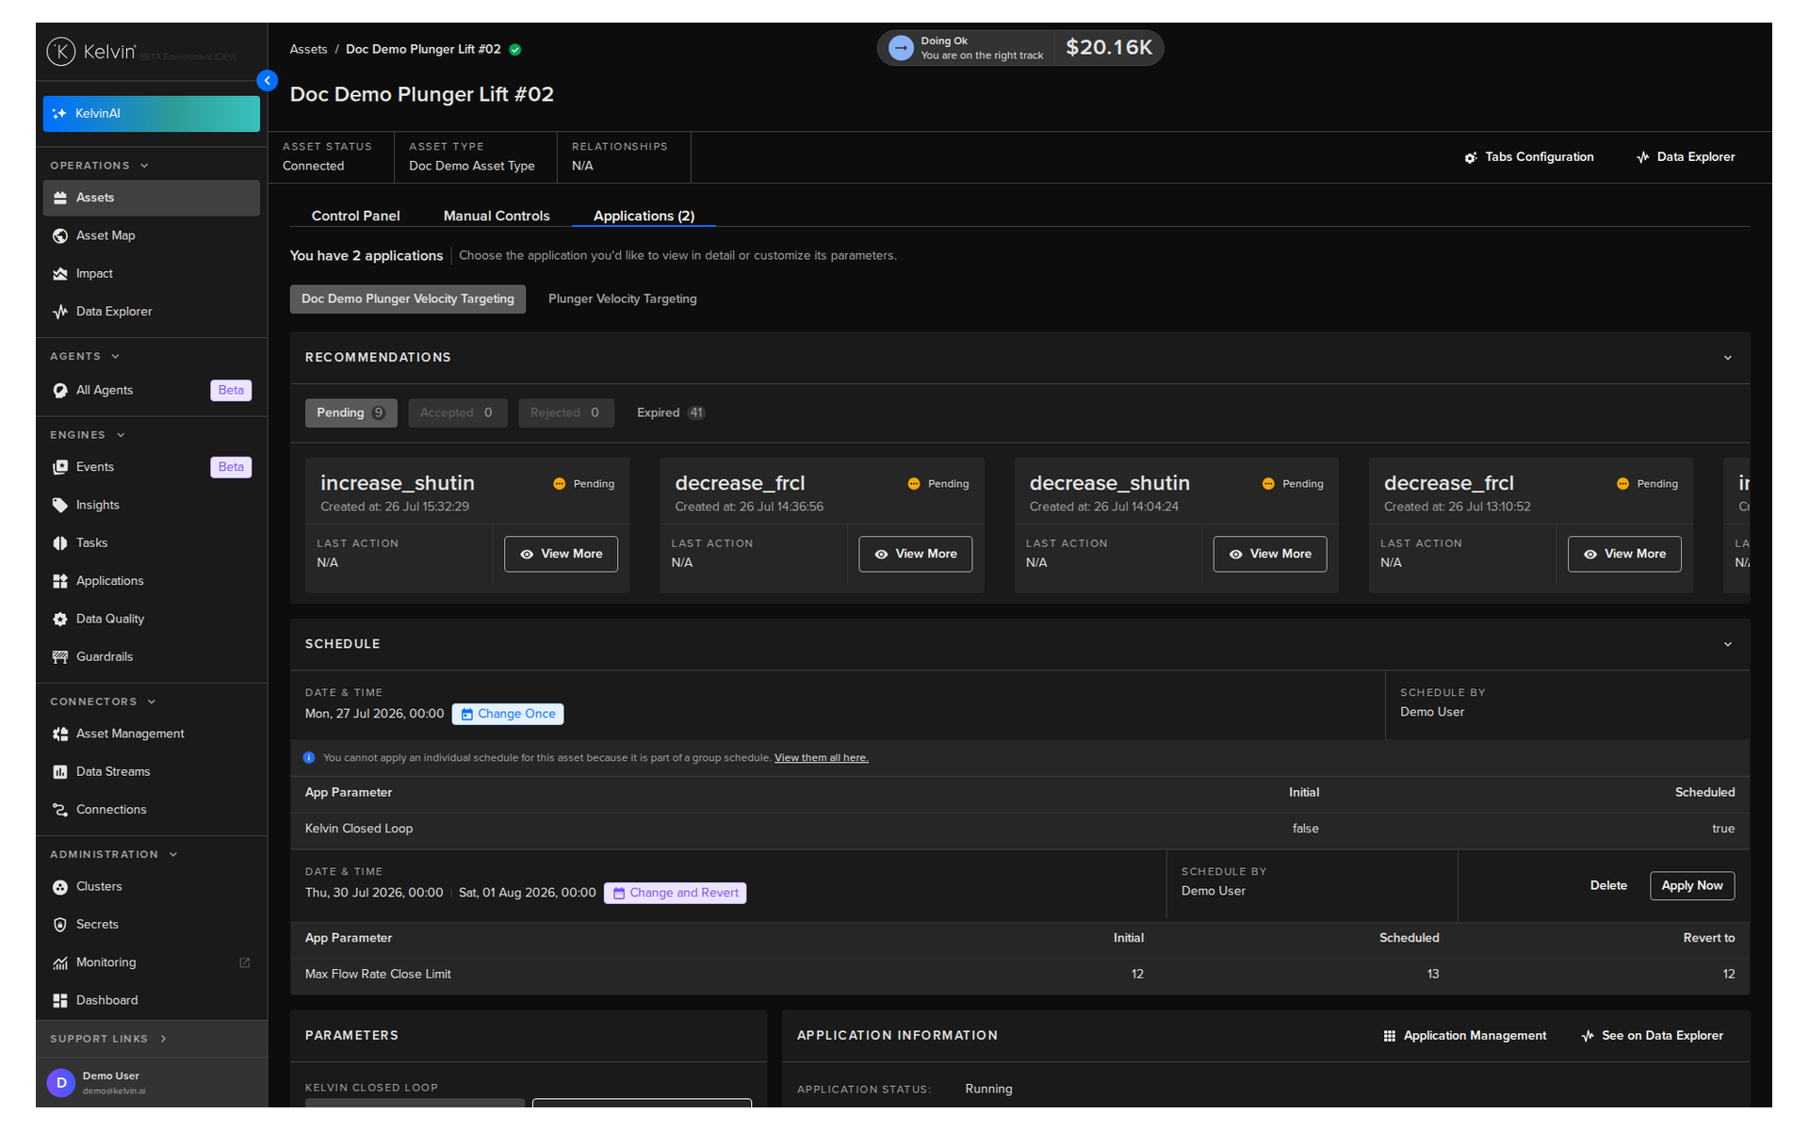Collapse the Engines section chevron
The height and width of the screenshot is (1130, 1809).
click(x=121, y=435)
